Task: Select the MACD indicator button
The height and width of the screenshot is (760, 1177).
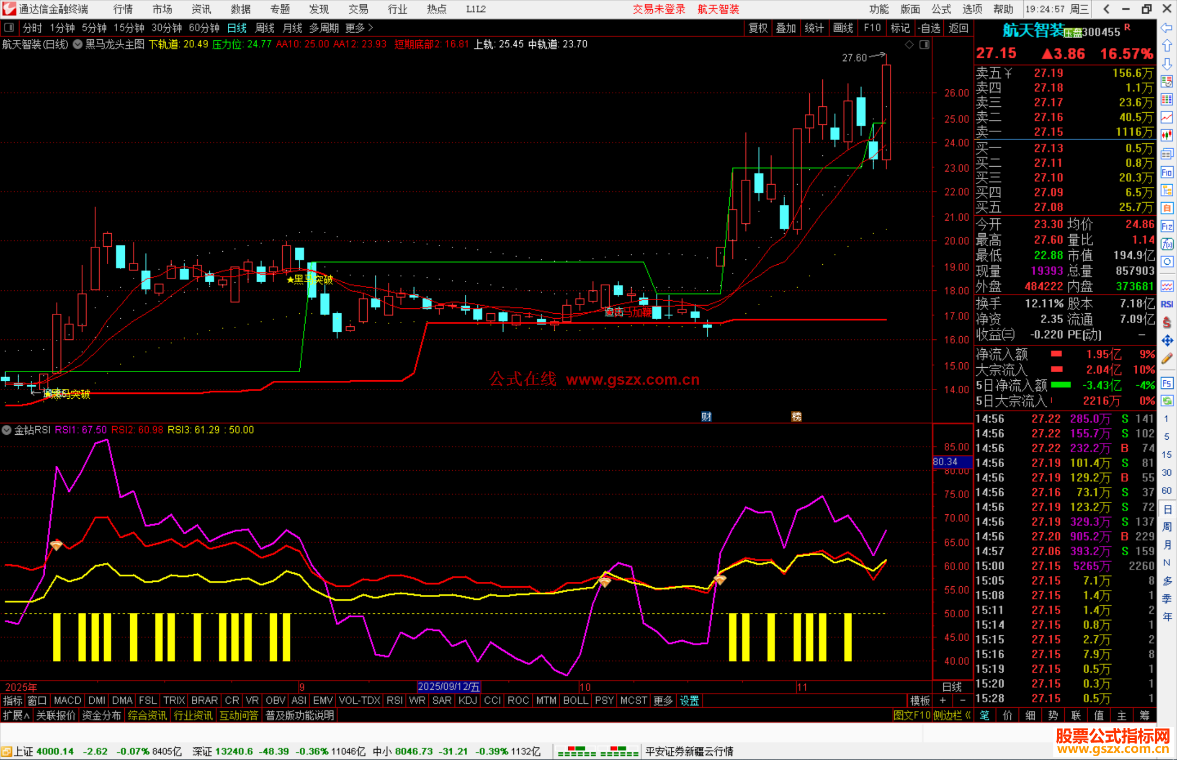Action: coord(68,701)
